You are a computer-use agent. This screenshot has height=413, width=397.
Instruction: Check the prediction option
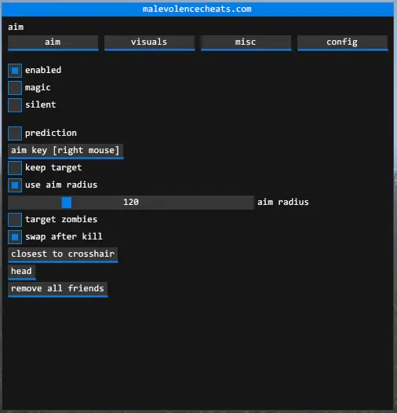15,133
